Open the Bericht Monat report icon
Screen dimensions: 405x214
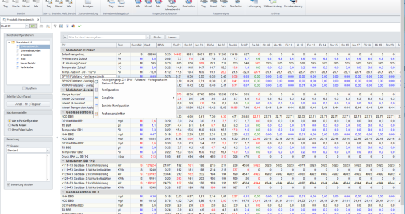point(26,4)
